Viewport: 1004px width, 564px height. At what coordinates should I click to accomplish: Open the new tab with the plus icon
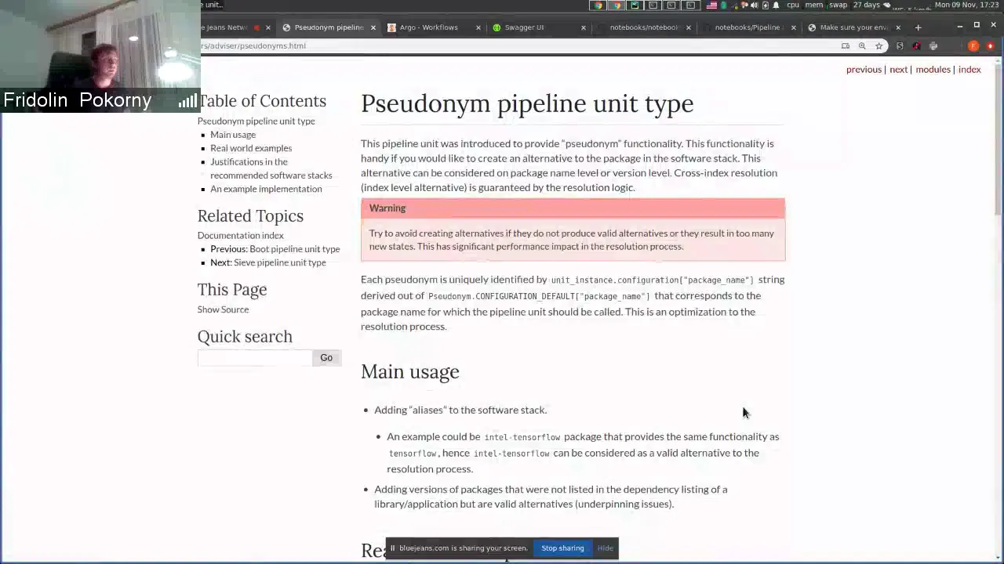pyautogui.click(x=918, y=27)
